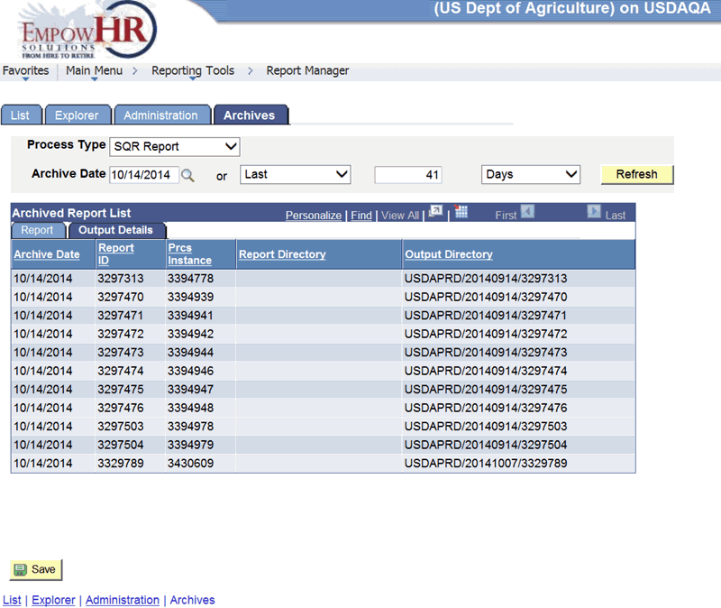
Task: Switch to the Explorer tab
Action: pos(77,115)
